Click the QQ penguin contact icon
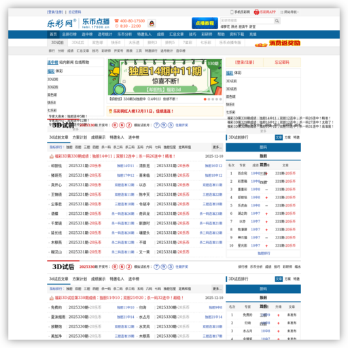348x348 pixels. point(152,23)
